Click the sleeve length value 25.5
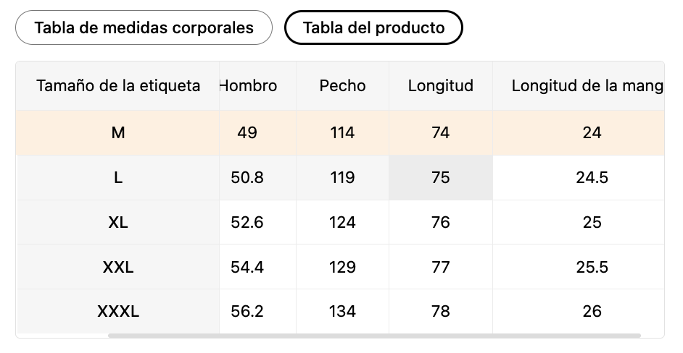 (x=592, y=267)
